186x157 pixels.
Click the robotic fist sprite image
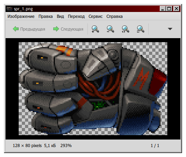pos(93,89)
